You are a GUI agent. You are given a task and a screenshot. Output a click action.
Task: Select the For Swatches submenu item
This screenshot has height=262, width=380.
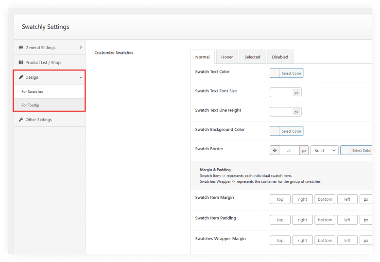pos(32,91)
